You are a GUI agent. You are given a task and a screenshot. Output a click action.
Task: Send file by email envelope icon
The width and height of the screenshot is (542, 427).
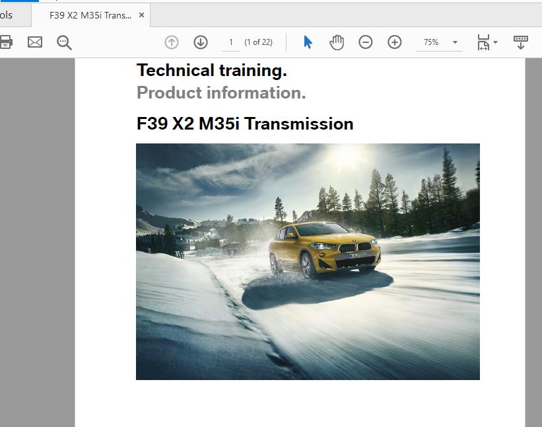click(35, 42)
